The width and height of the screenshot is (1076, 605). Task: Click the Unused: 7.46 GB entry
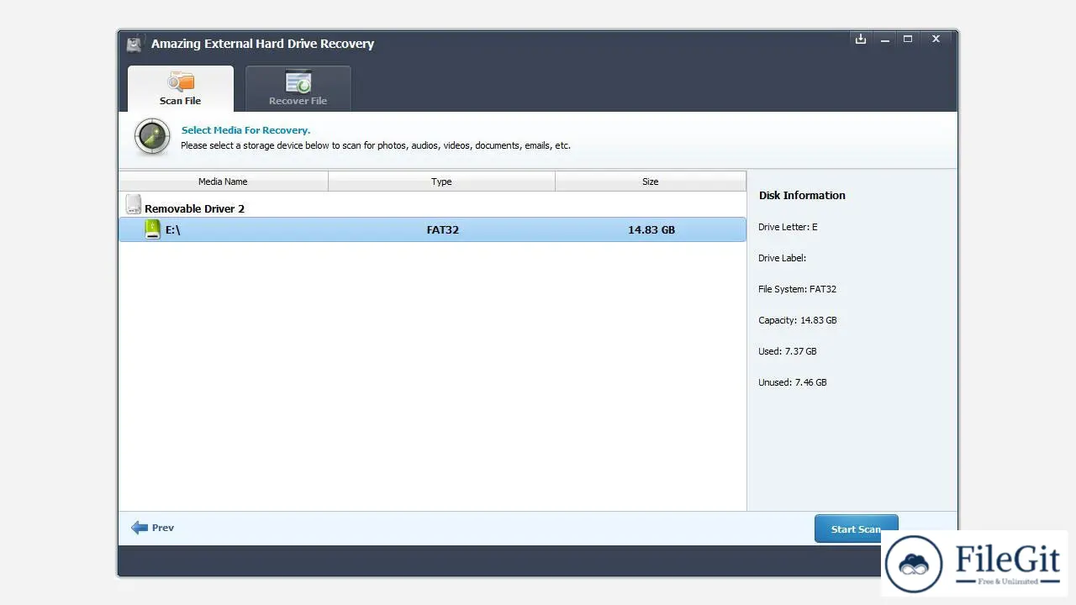792,382
